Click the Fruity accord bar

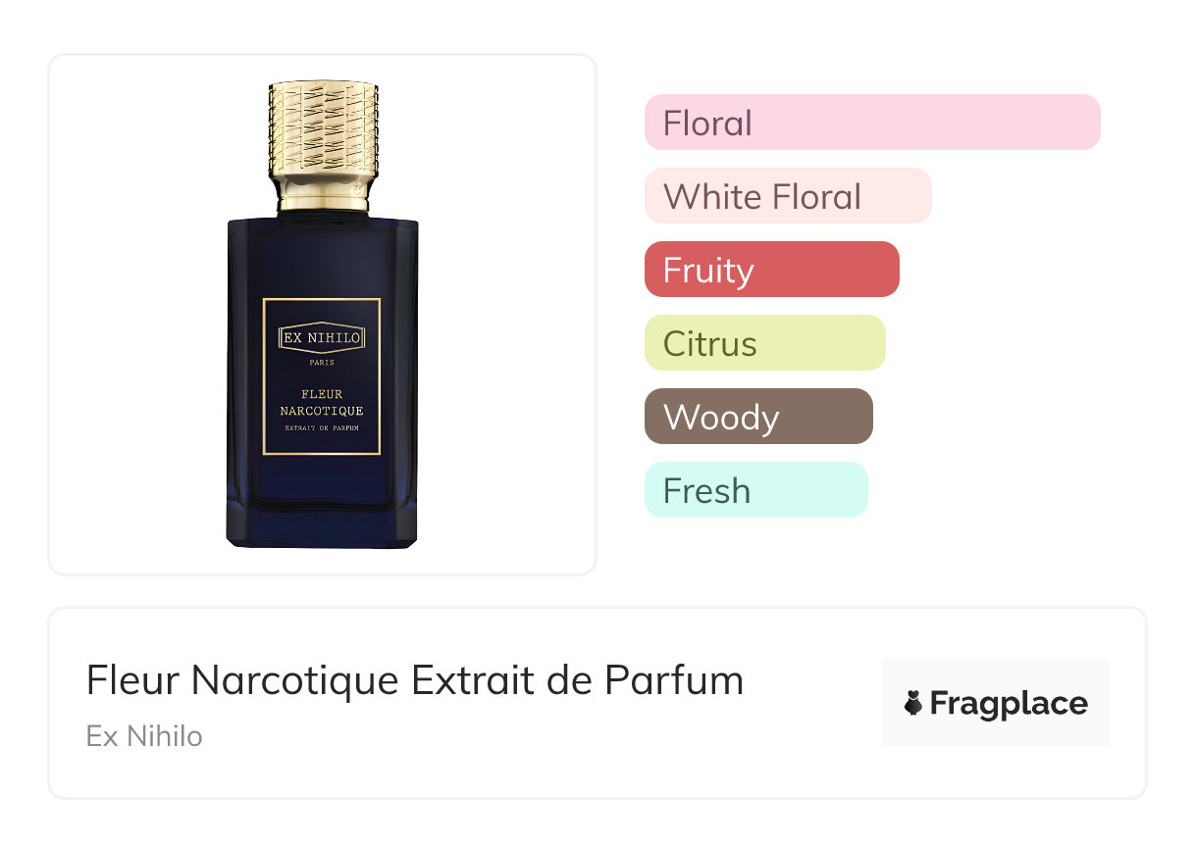(x=772, y=270)
